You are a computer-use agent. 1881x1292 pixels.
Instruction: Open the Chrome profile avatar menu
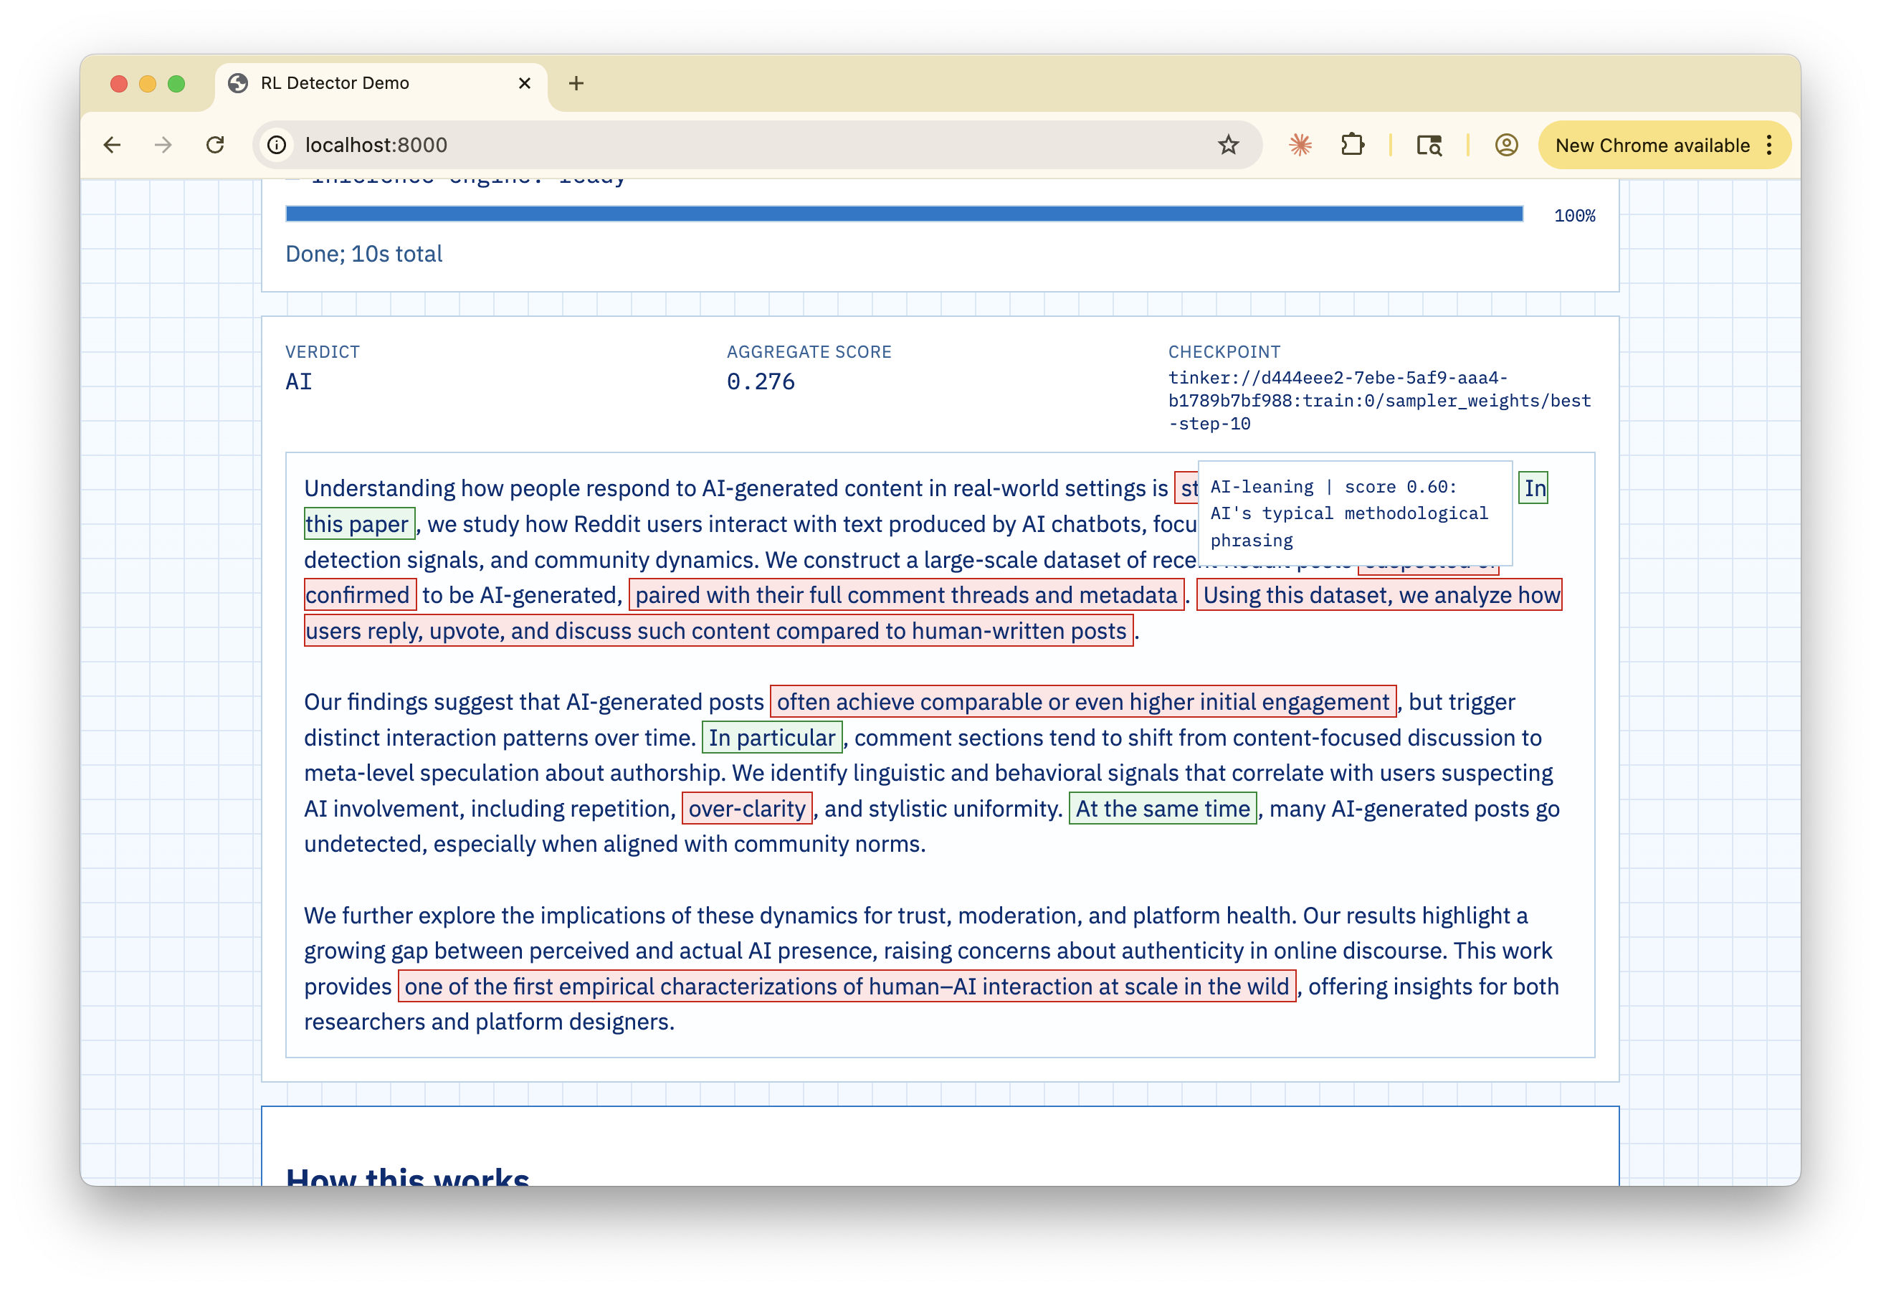pos(1505,145)
